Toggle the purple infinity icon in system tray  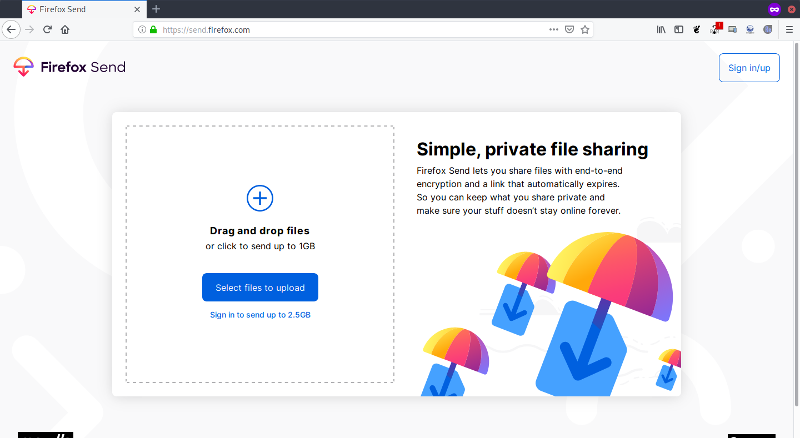[x=774, y=9]
